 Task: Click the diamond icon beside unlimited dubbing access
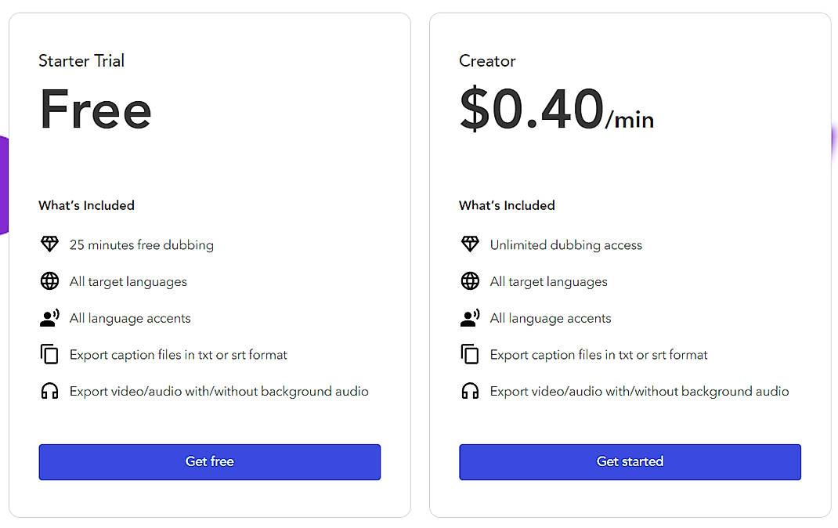pyautogui.click(x=470, y=244)
